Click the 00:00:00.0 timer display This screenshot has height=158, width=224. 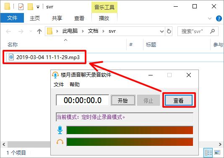click(x=83, y=100)
